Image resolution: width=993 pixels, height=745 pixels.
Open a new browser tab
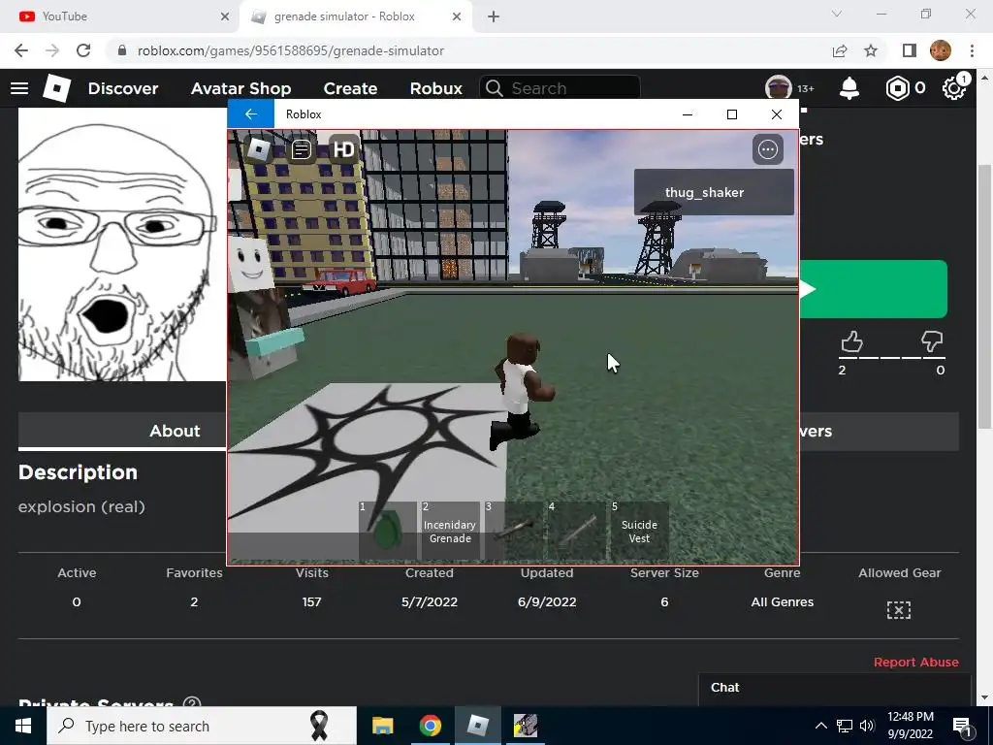click(494, 16)
